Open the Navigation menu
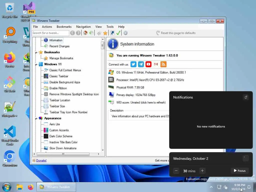Image resolution: width=256 pixels, height=192 pixels. click(x=83, y=27)
